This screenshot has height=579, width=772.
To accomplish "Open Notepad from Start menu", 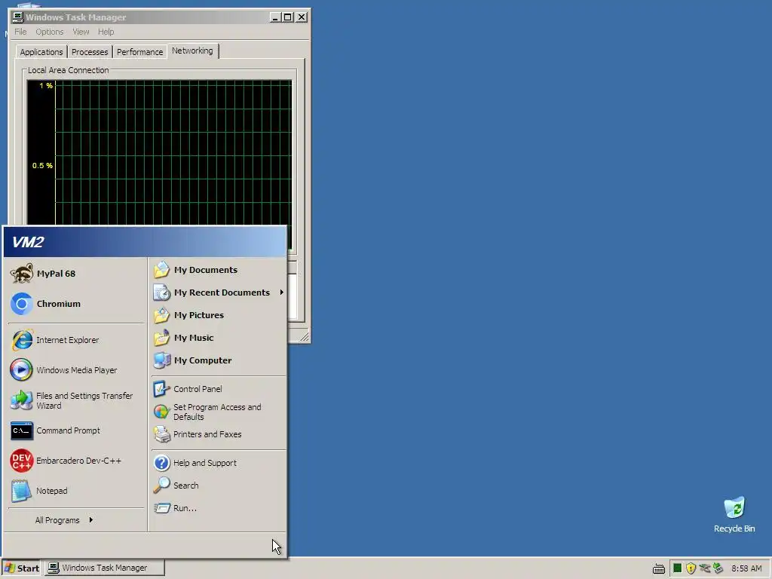I will [x=76, y=491].
